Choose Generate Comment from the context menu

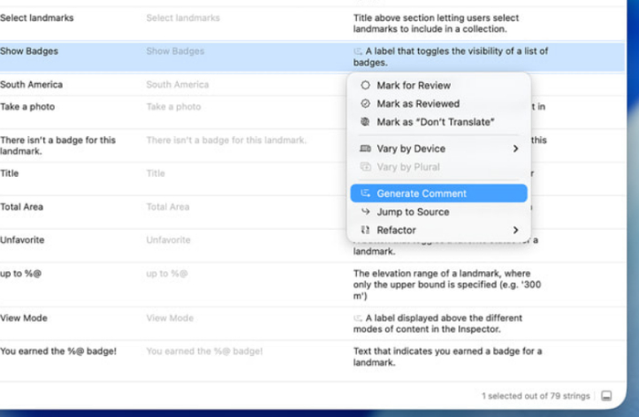click(422, 193)
